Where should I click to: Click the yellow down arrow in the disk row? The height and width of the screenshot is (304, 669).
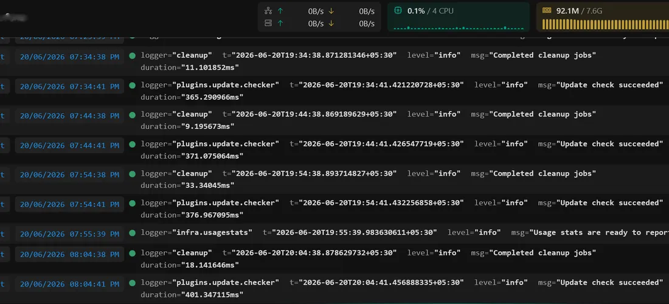[331, 24]
